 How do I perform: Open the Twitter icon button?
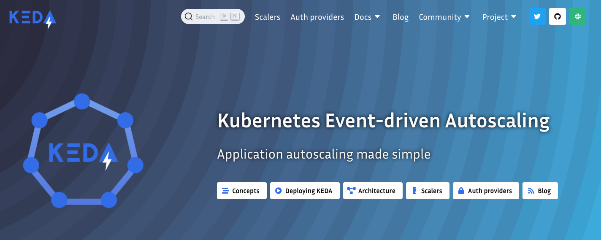point(537,16)
